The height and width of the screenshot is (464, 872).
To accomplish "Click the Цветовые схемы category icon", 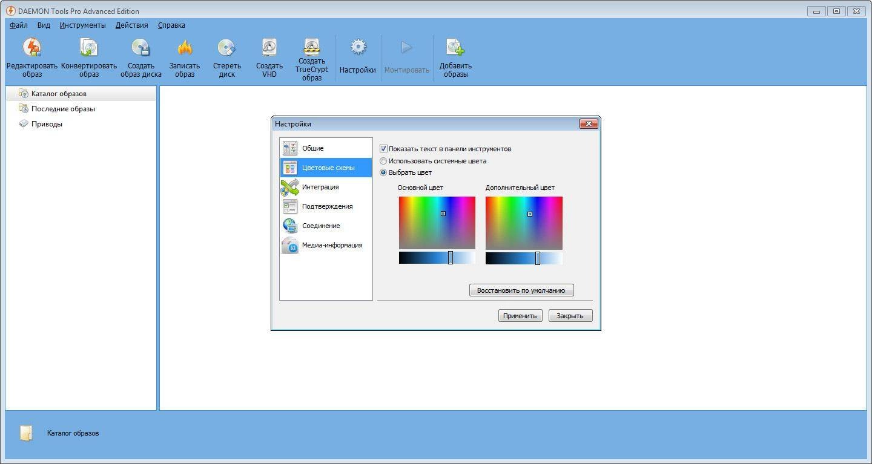I will pos(290,168).
